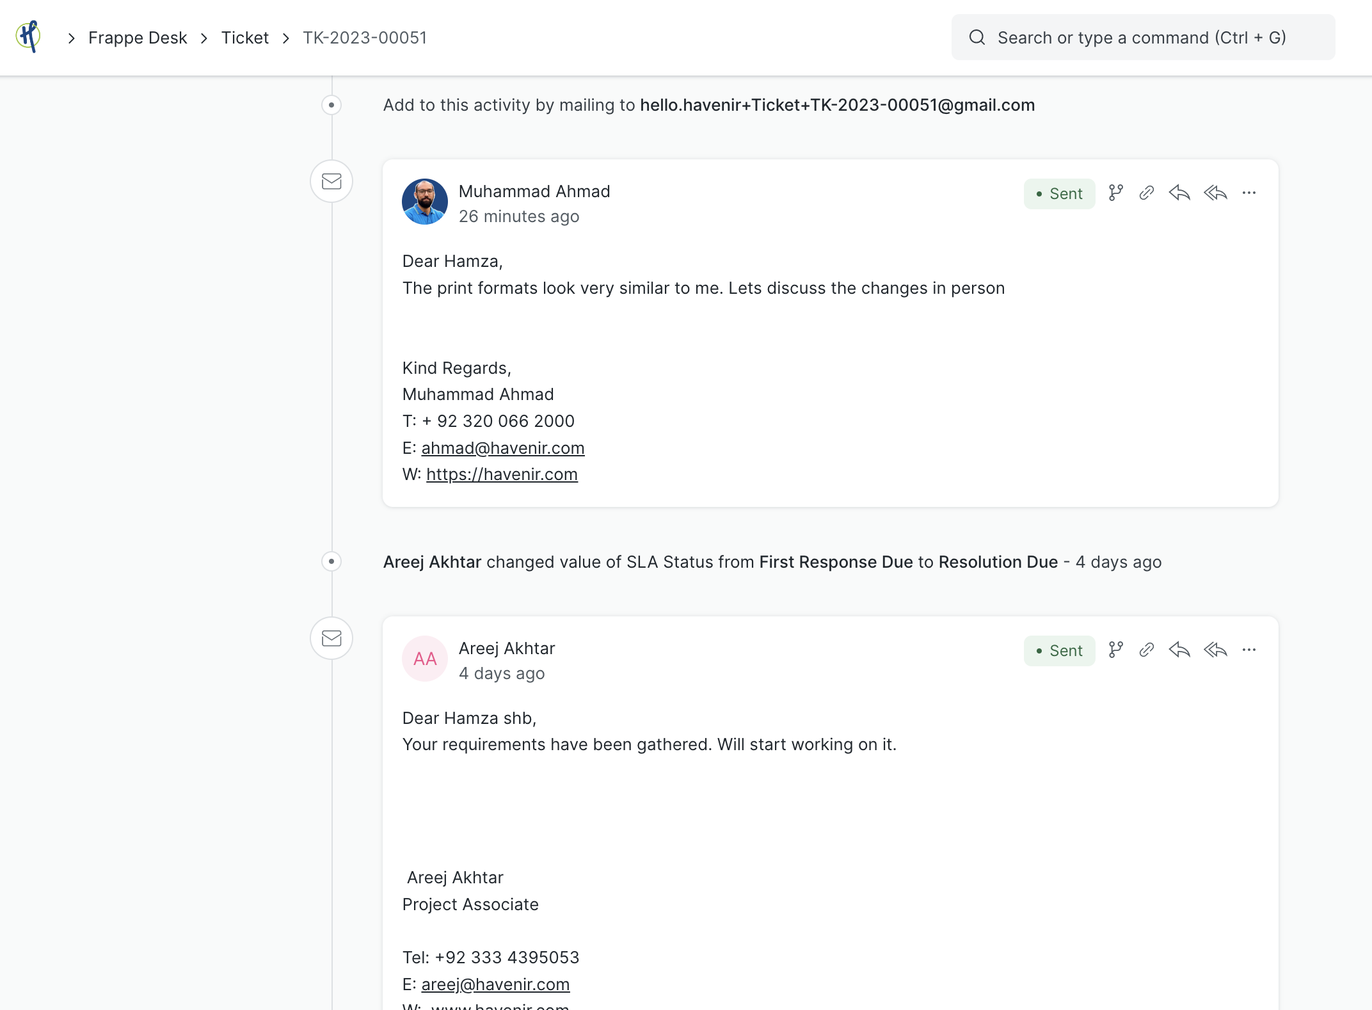
Task: Click the email link ahmad@havenir.com
Action: point(503,447)
